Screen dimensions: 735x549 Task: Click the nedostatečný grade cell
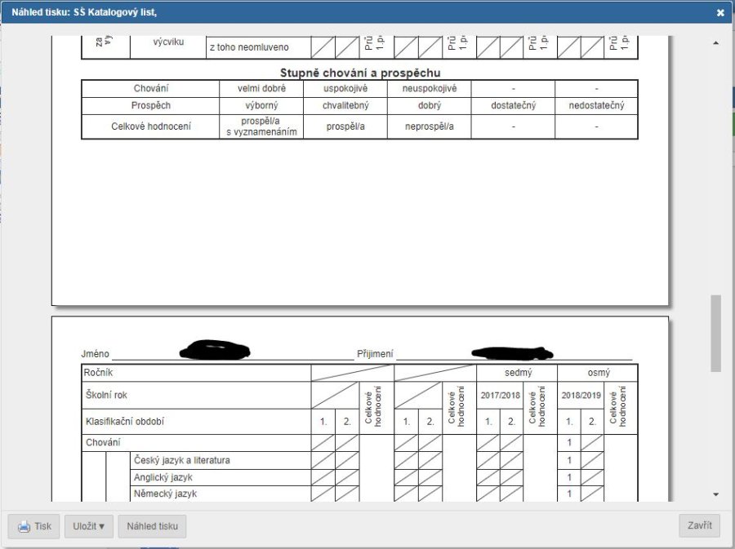[596, 106]
